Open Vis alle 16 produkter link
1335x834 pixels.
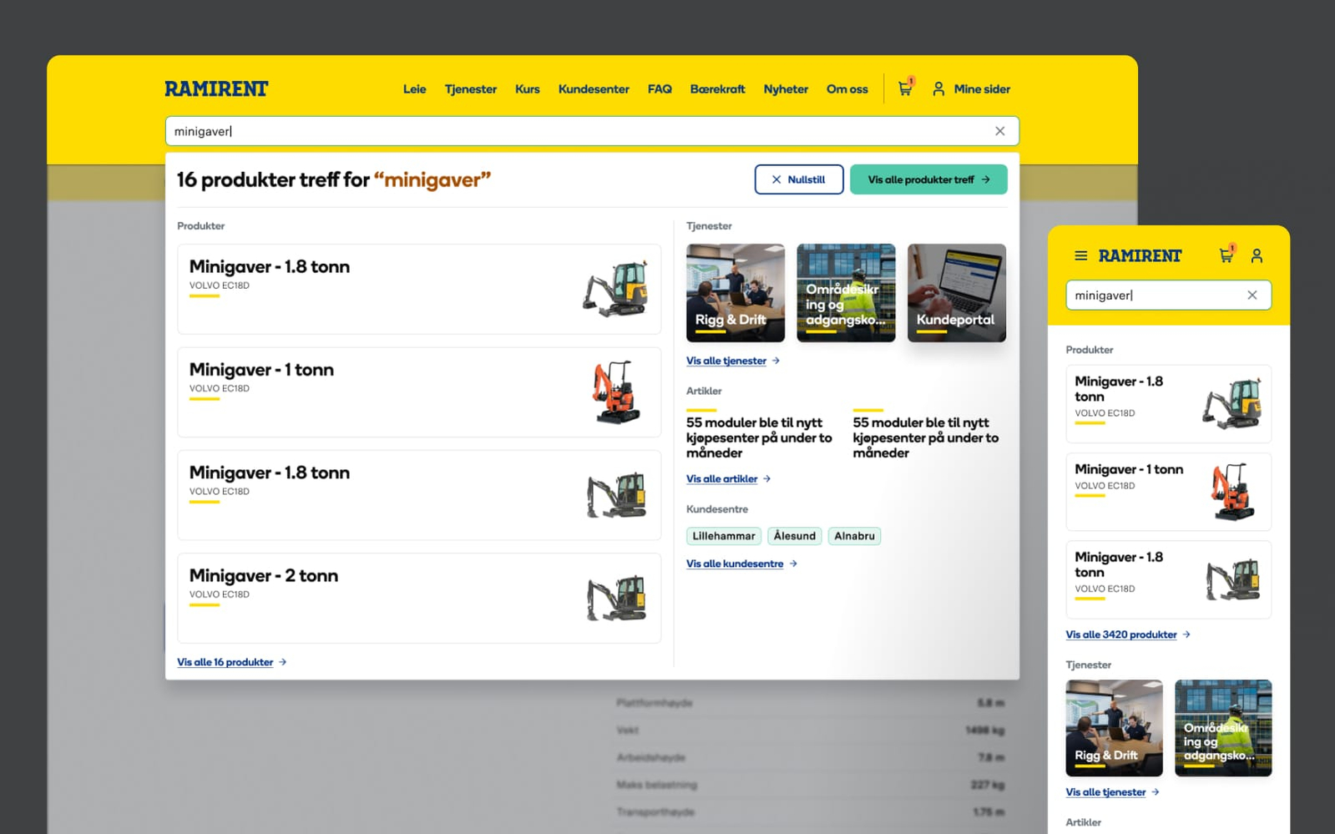pos(225,662)
